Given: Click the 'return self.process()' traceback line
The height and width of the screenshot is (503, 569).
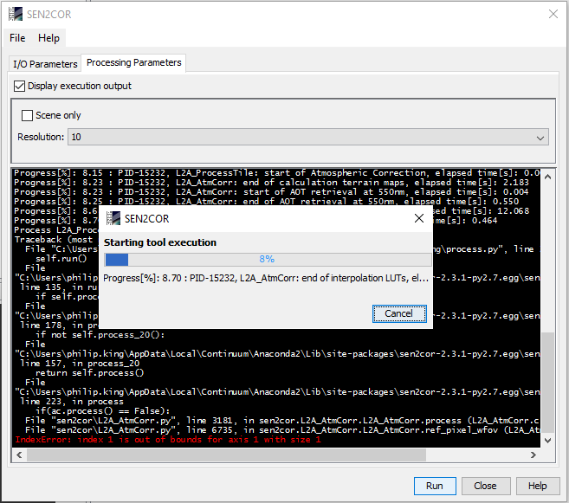Looking at the screenshot, I should click(89, 373).
